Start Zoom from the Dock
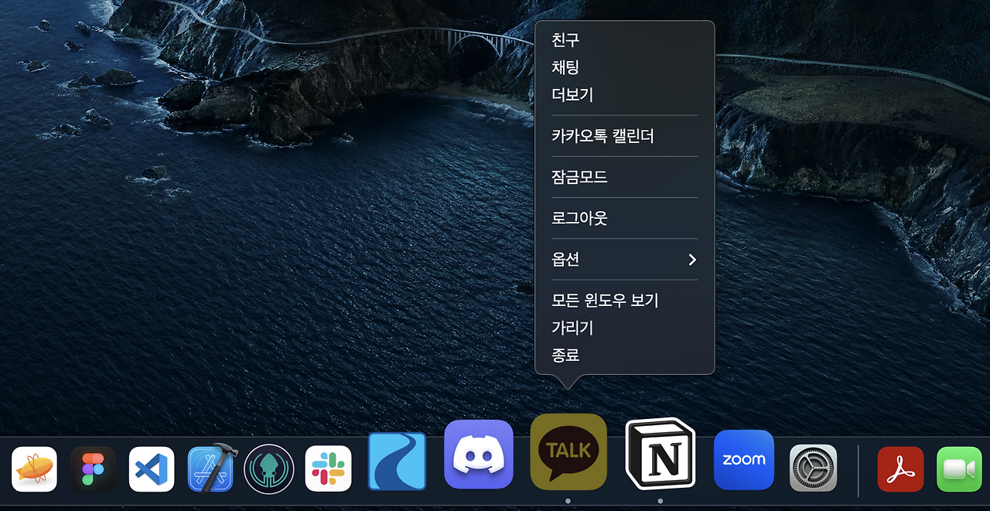Image resolution: width=990 pixels, height=511 pixels. [743, 459]
